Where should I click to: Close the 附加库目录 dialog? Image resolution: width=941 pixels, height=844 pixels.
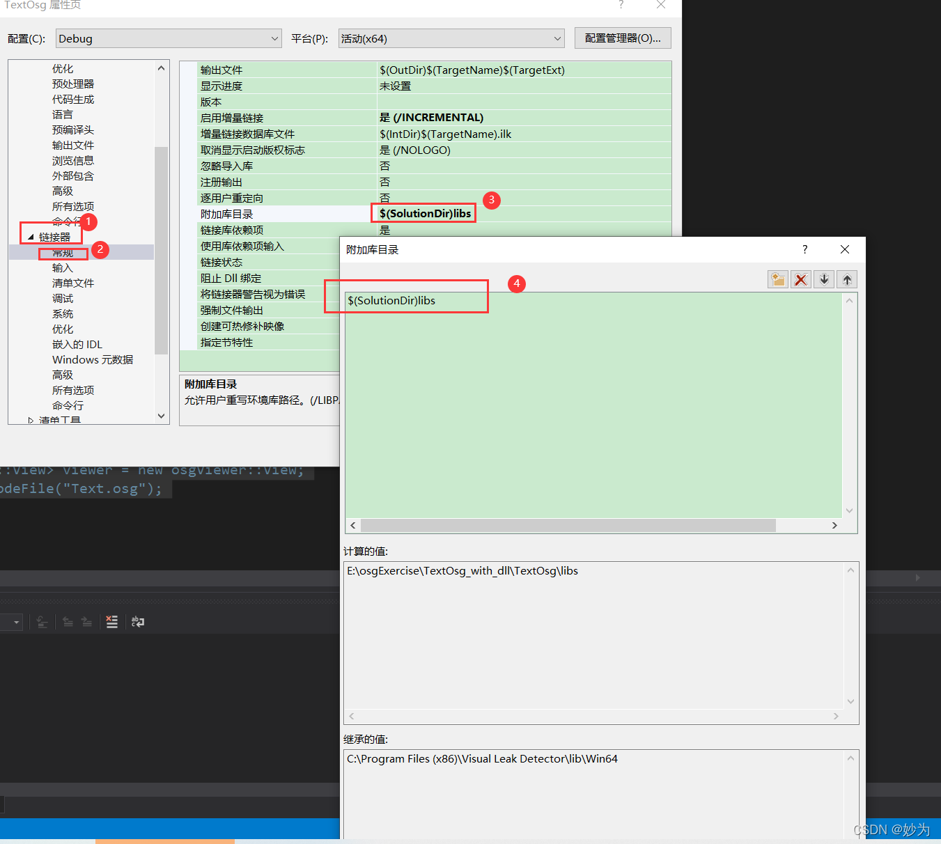(x=845, y=249)
